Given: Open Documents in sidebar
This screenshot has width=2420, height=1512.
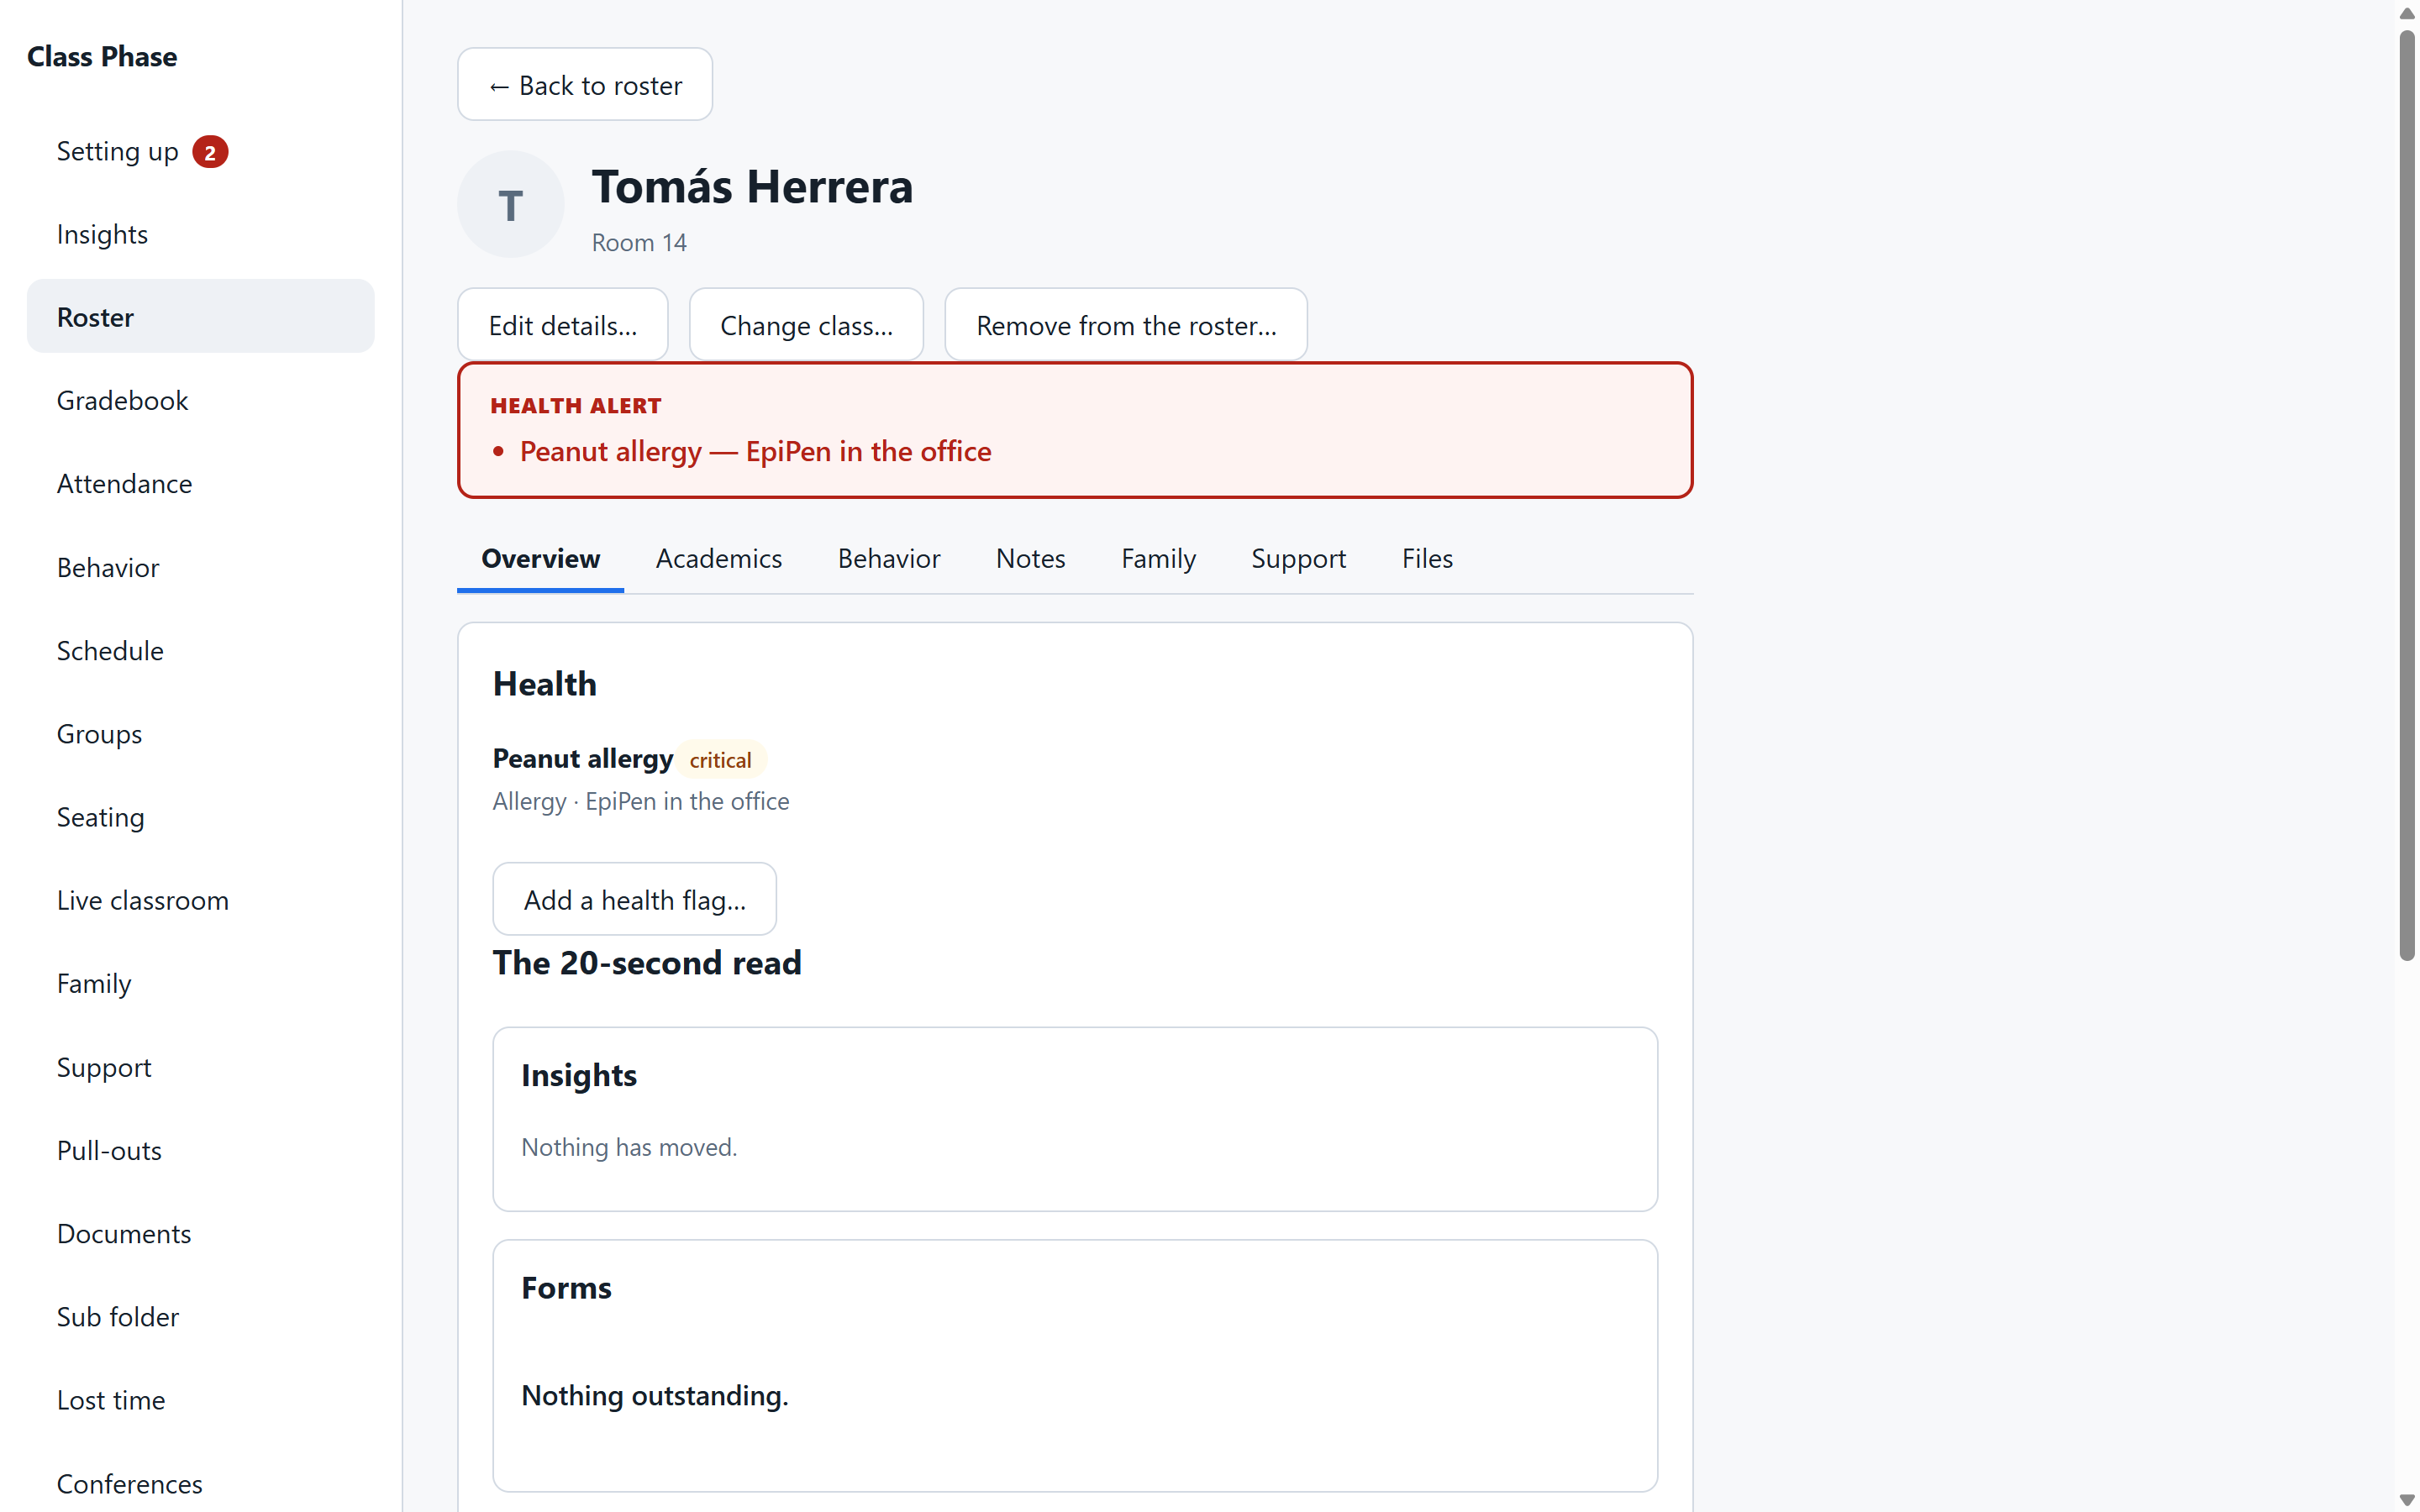Looking at the screenshot, I should tap(200, 1233).
